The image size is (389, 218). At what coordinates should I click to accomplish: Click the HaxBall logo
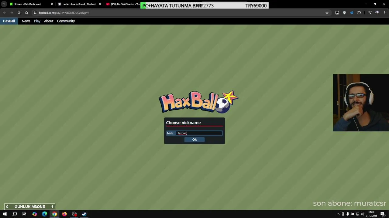point(198,102)
